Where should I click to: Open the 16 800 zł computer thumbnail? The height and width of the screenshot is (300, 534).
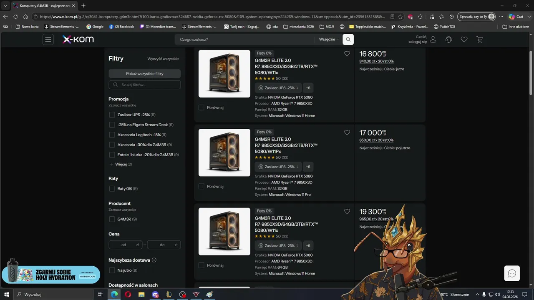click(224, 74)
